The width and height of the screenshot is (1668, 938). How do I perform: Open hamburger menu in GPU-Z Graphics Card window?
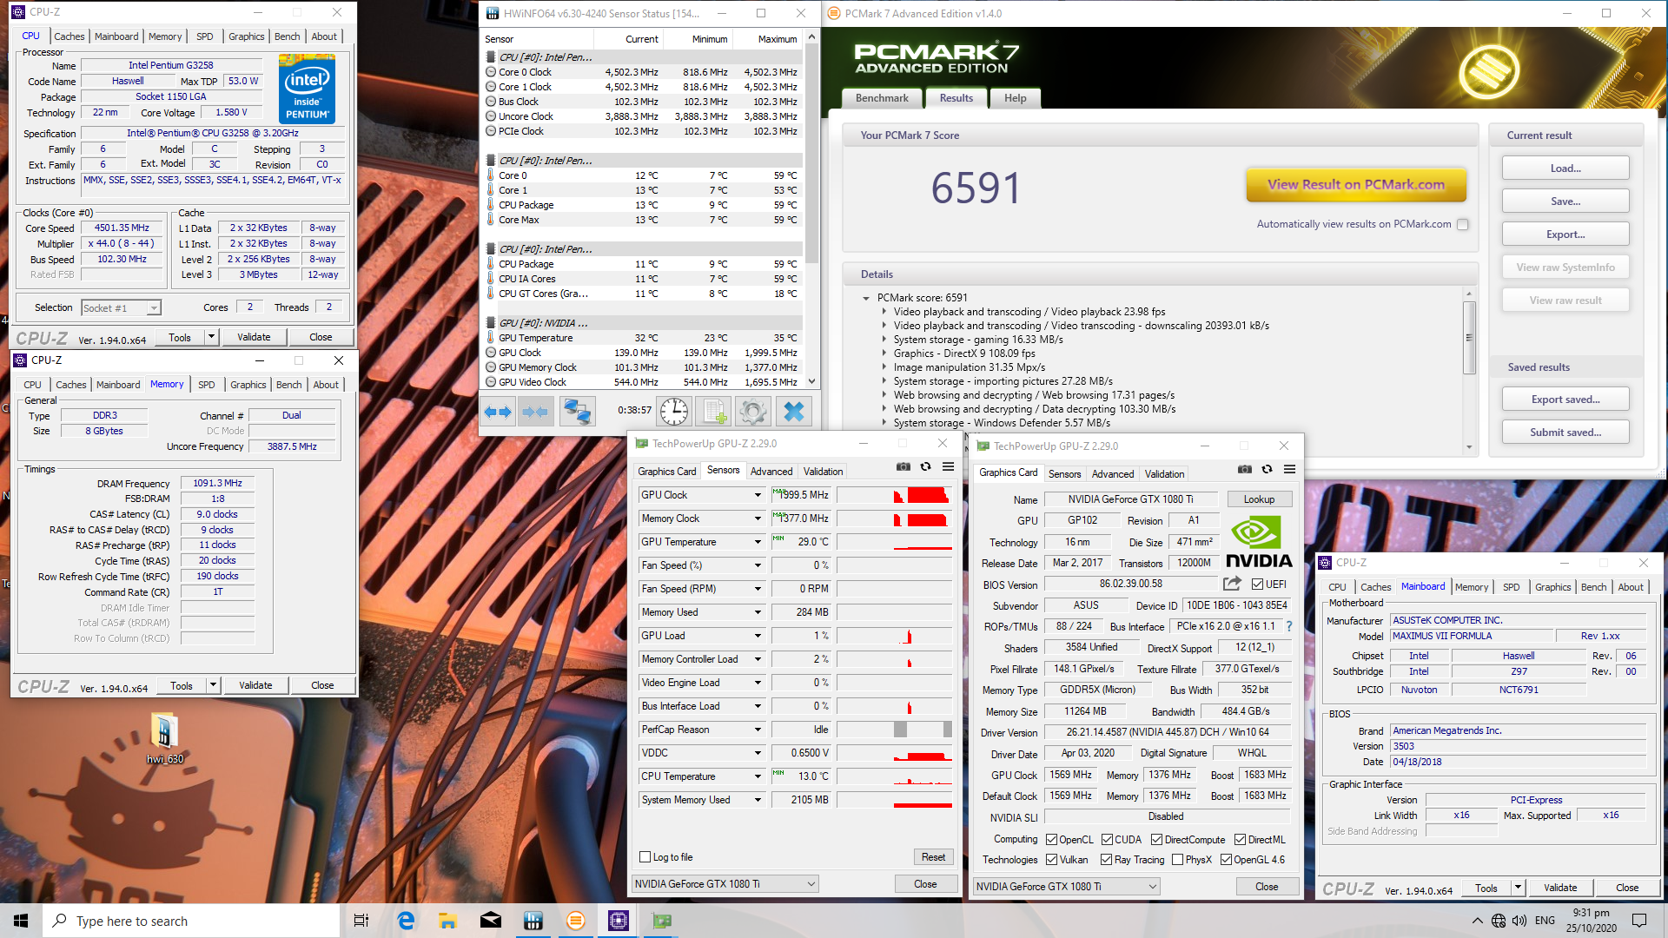(1290, 470)
